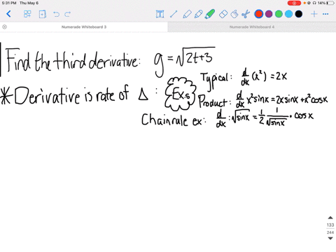Switch to Numerade Whiteboard 3 tab

pos(84,27)
